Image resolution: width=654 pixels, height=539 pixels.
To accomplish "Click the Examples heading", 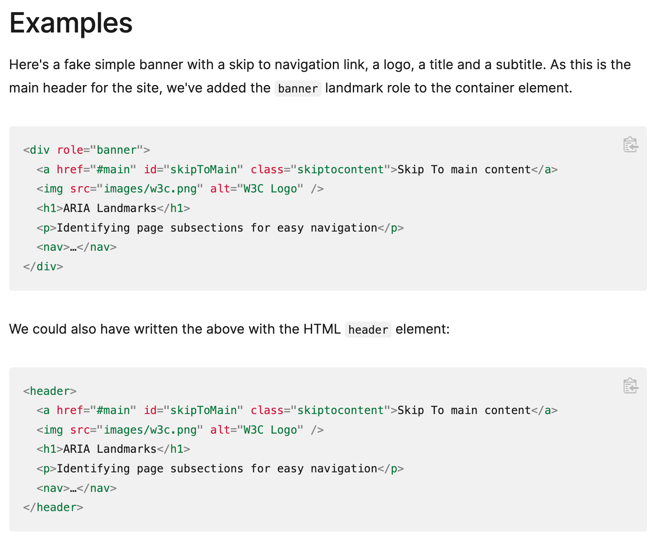I will [71, 23].
